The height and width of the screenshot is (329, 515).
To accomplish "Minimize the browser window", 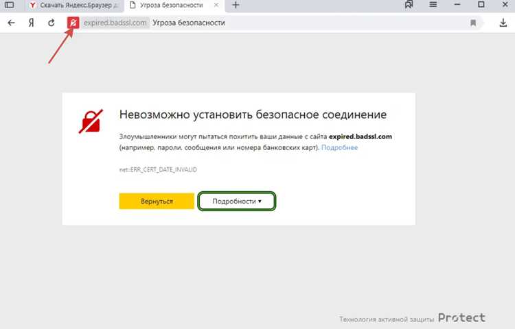I will click(x=457, y=5).
